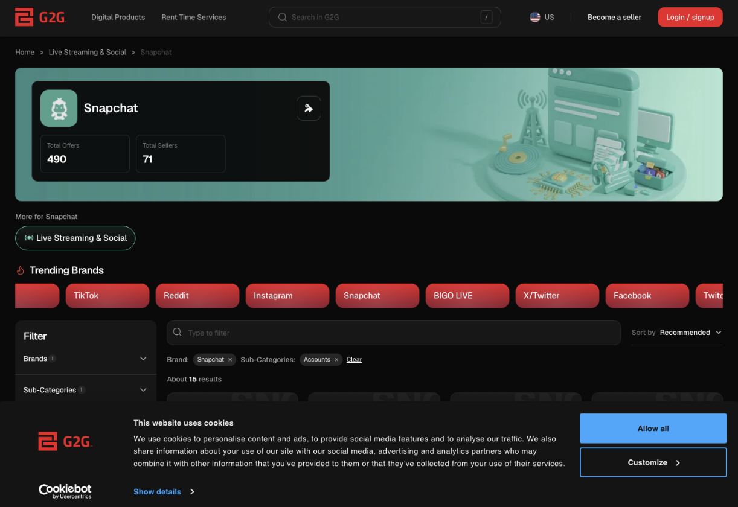The image size is (738, 507).
Task: Click the US flag icon
Action: pos(535,18)
